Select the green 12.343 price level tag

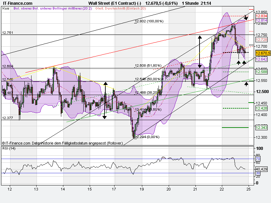[262, 128]
